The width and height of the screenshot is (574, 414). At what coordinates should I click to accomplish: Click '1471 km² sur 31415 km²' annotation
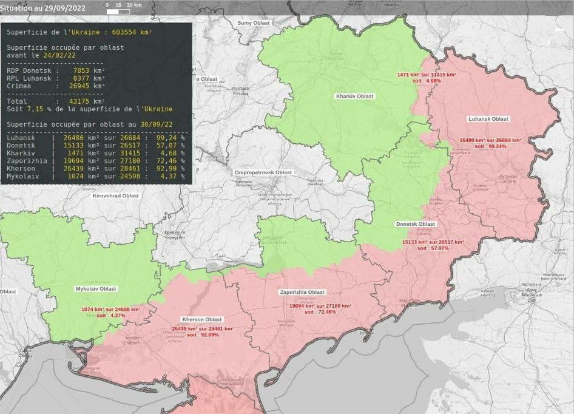tap(427, 75)
